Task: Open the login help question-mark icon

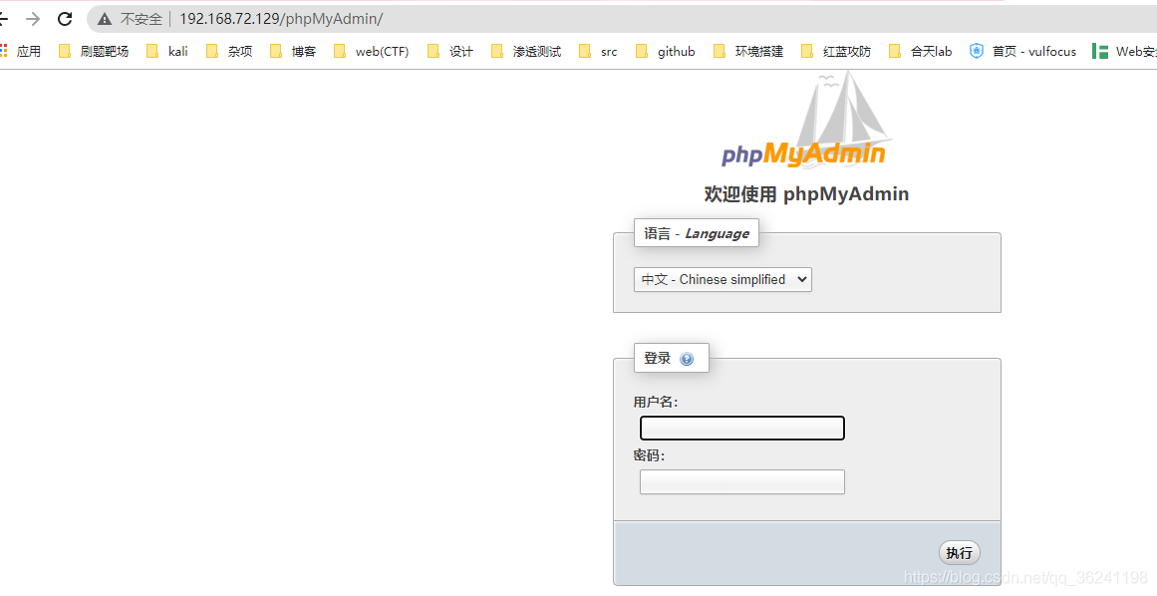Action: (x=687, y=359)
